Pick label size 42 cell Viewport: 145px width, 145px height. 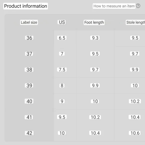29,133
